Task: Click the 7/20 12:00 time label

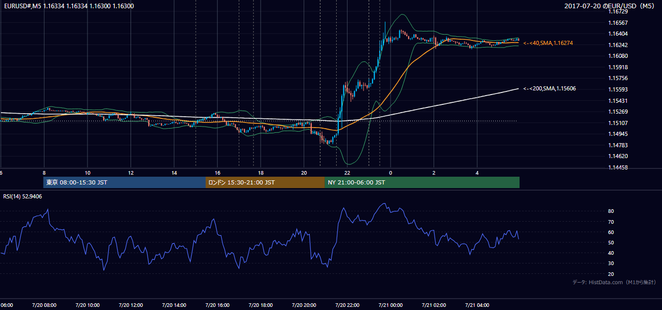Action: (x=131, y=305)
